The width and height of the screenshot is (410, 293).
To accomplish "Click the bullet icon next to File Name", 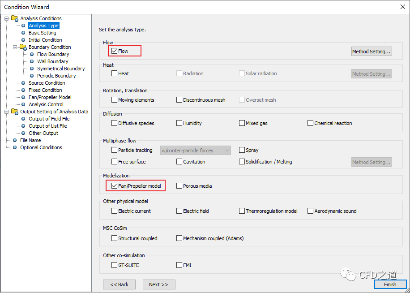I will pyautogui.click(x=15, y=140).
